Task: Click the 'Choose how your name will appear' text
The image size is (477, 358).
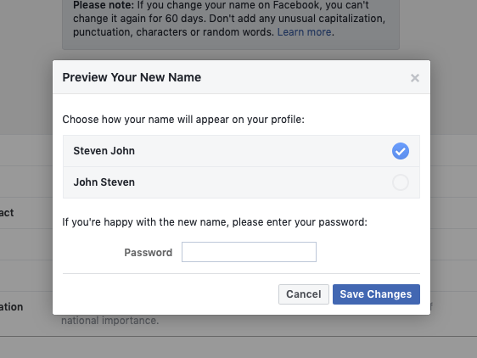Action: pos(183,120)
